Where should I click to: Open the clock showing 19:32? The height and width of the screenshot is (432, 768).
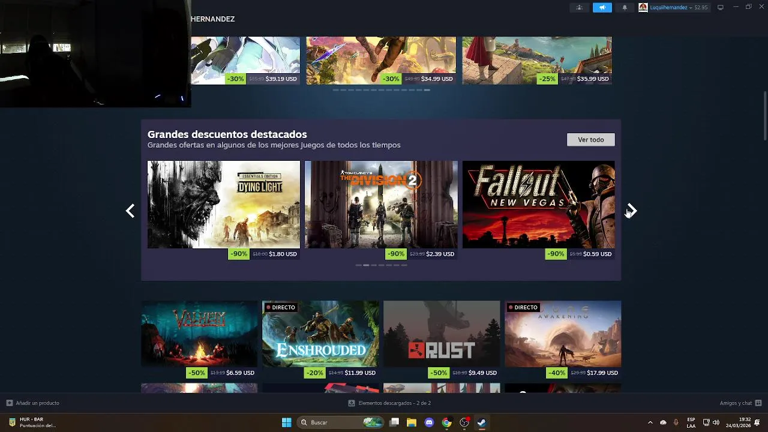coord(738,422)
